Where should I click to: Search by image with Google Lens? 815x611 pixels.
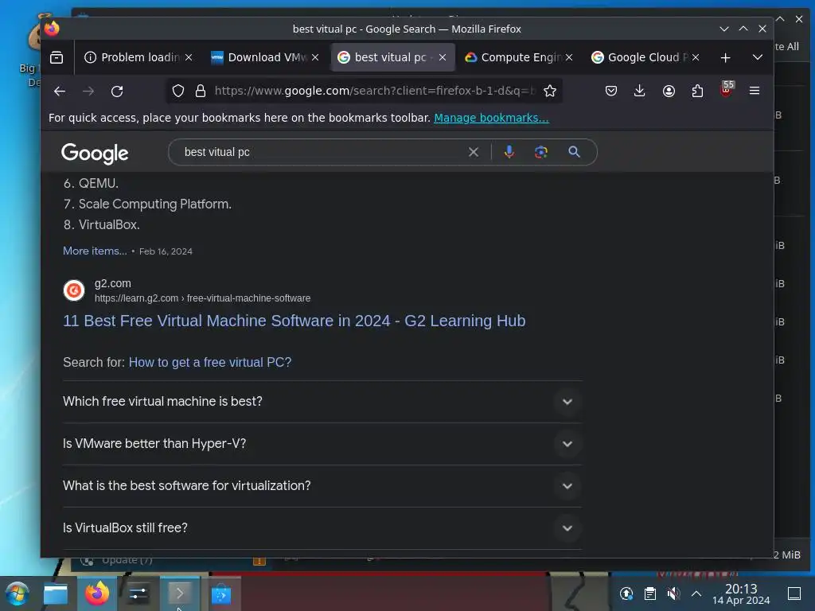click(x=540, y=152)
